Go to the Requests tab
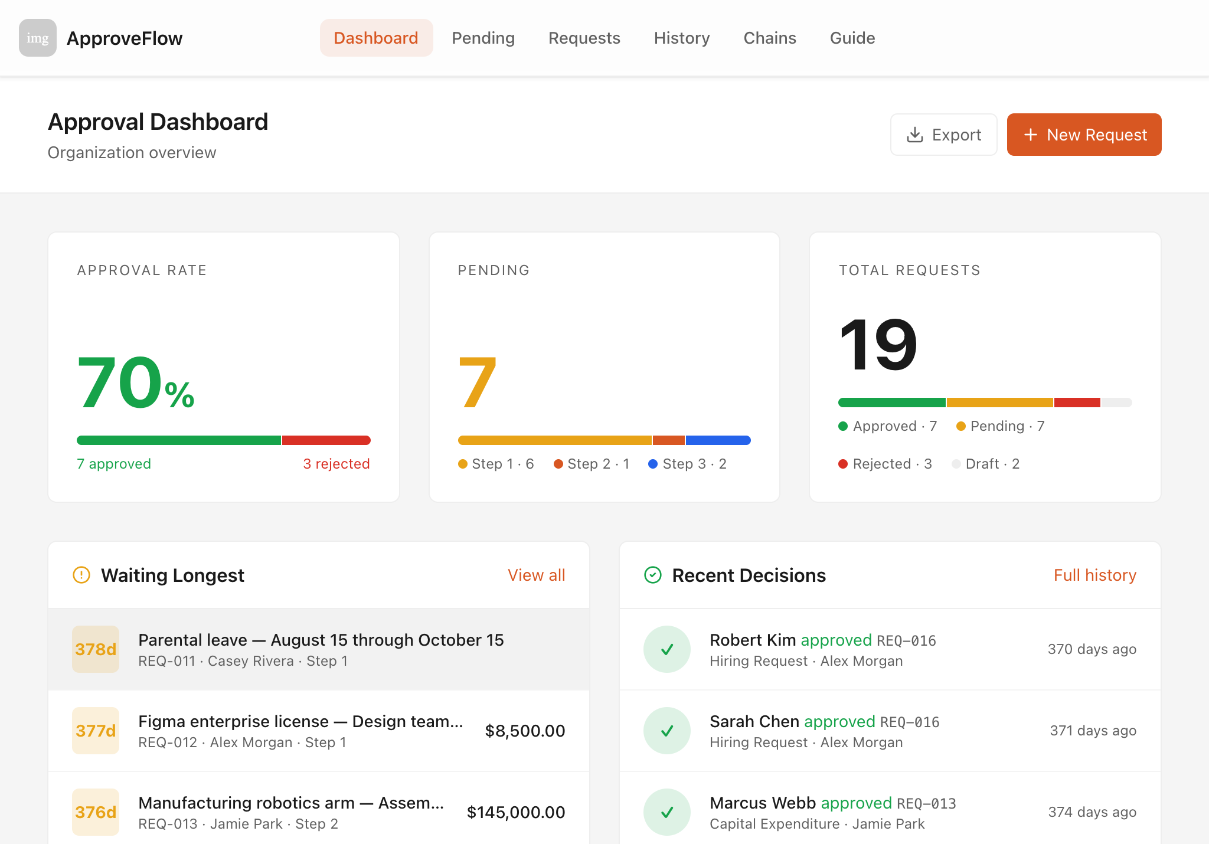This screenshot has height=844, width=1209. pos(584,38)
